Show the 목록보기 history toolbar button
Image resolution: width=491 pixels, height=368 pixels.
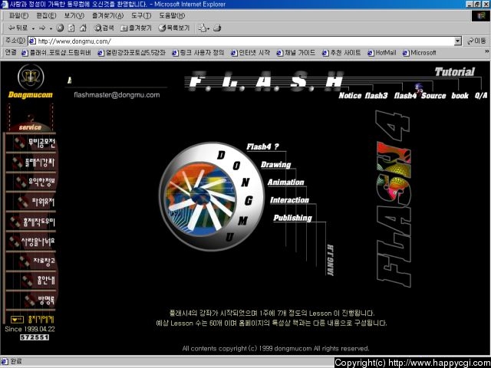(174, 28)
